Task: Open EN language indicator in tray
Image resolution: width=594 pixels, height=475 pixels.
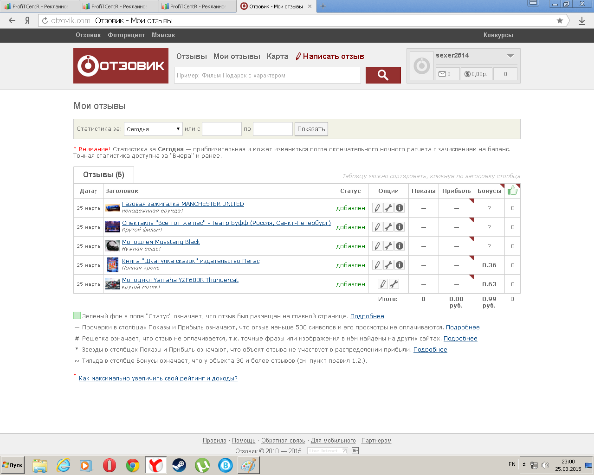Action: click(512, 464)
